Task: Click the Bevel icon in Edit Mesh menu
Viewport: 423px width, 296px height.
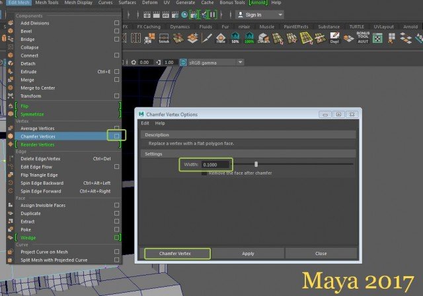Action: pos(11,31)
